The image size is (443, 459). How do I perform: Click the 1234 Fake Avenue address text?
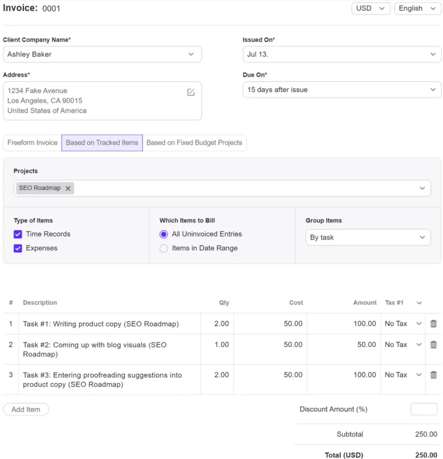tap(38, 91)
